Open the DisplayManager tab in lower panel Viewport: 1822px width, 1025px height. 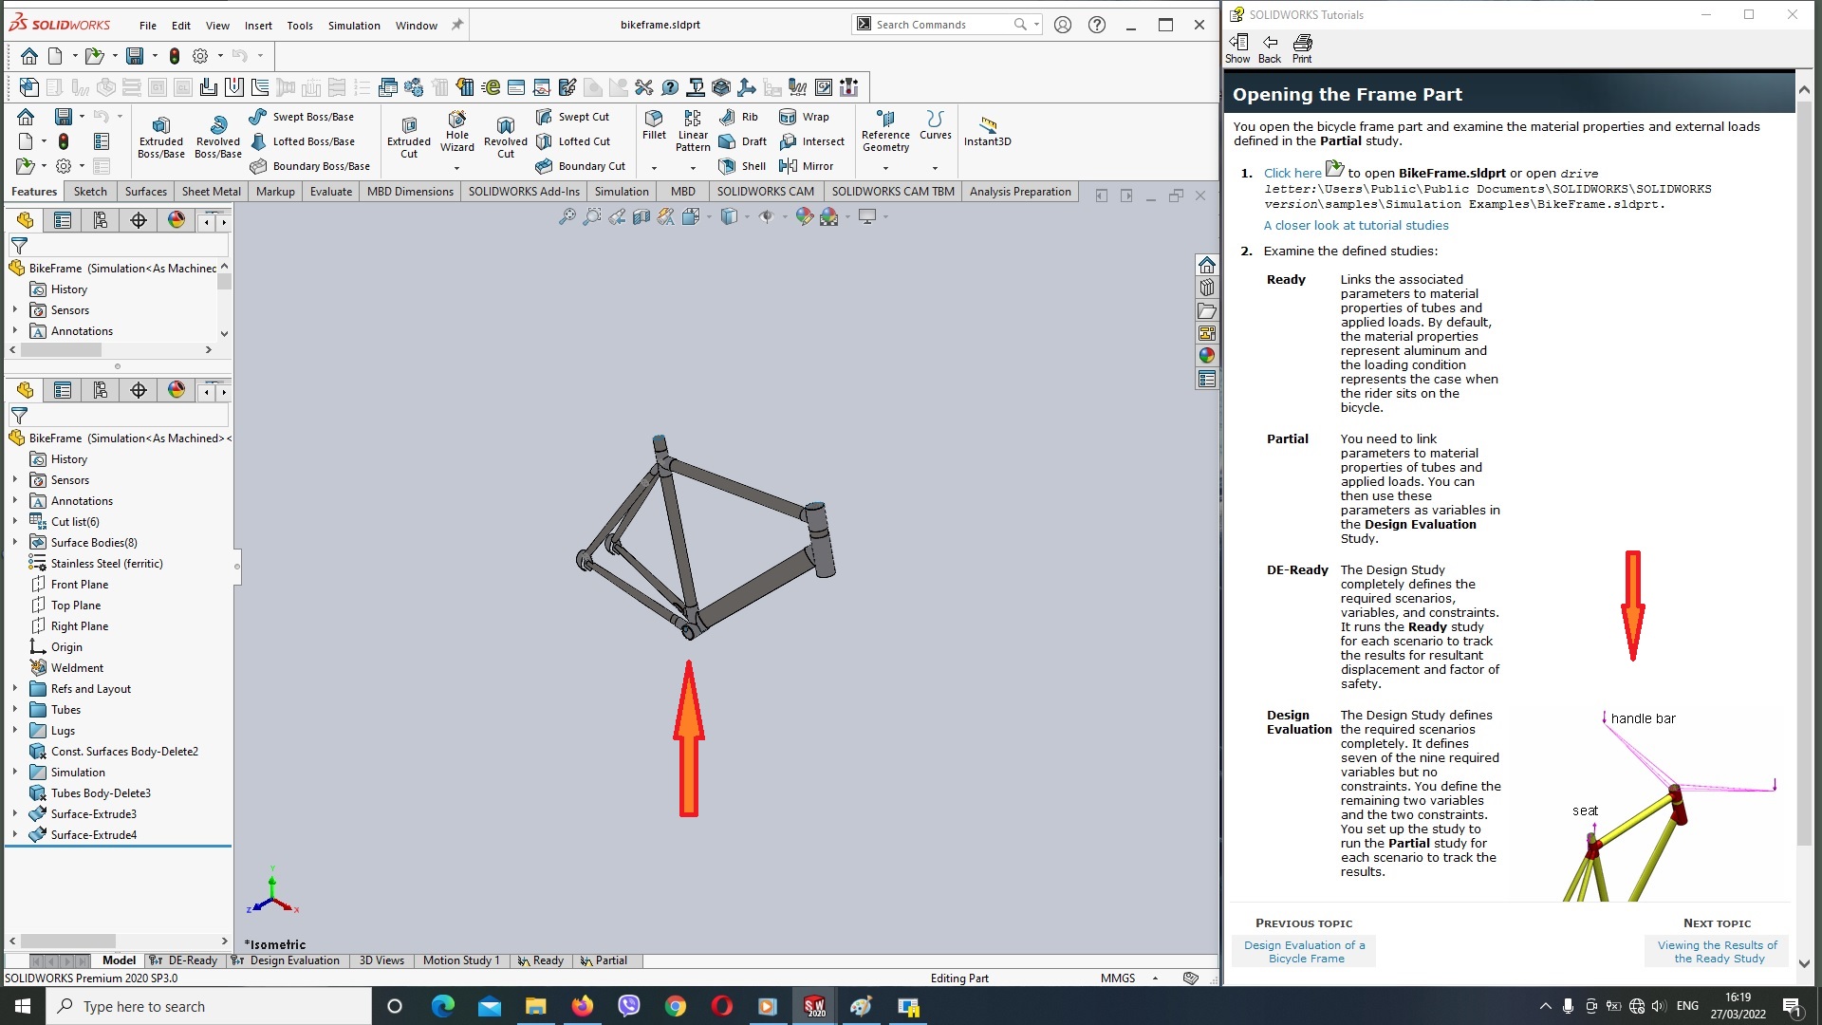[177, 390]
